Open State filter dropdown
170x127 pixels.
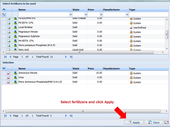[86, 14]
